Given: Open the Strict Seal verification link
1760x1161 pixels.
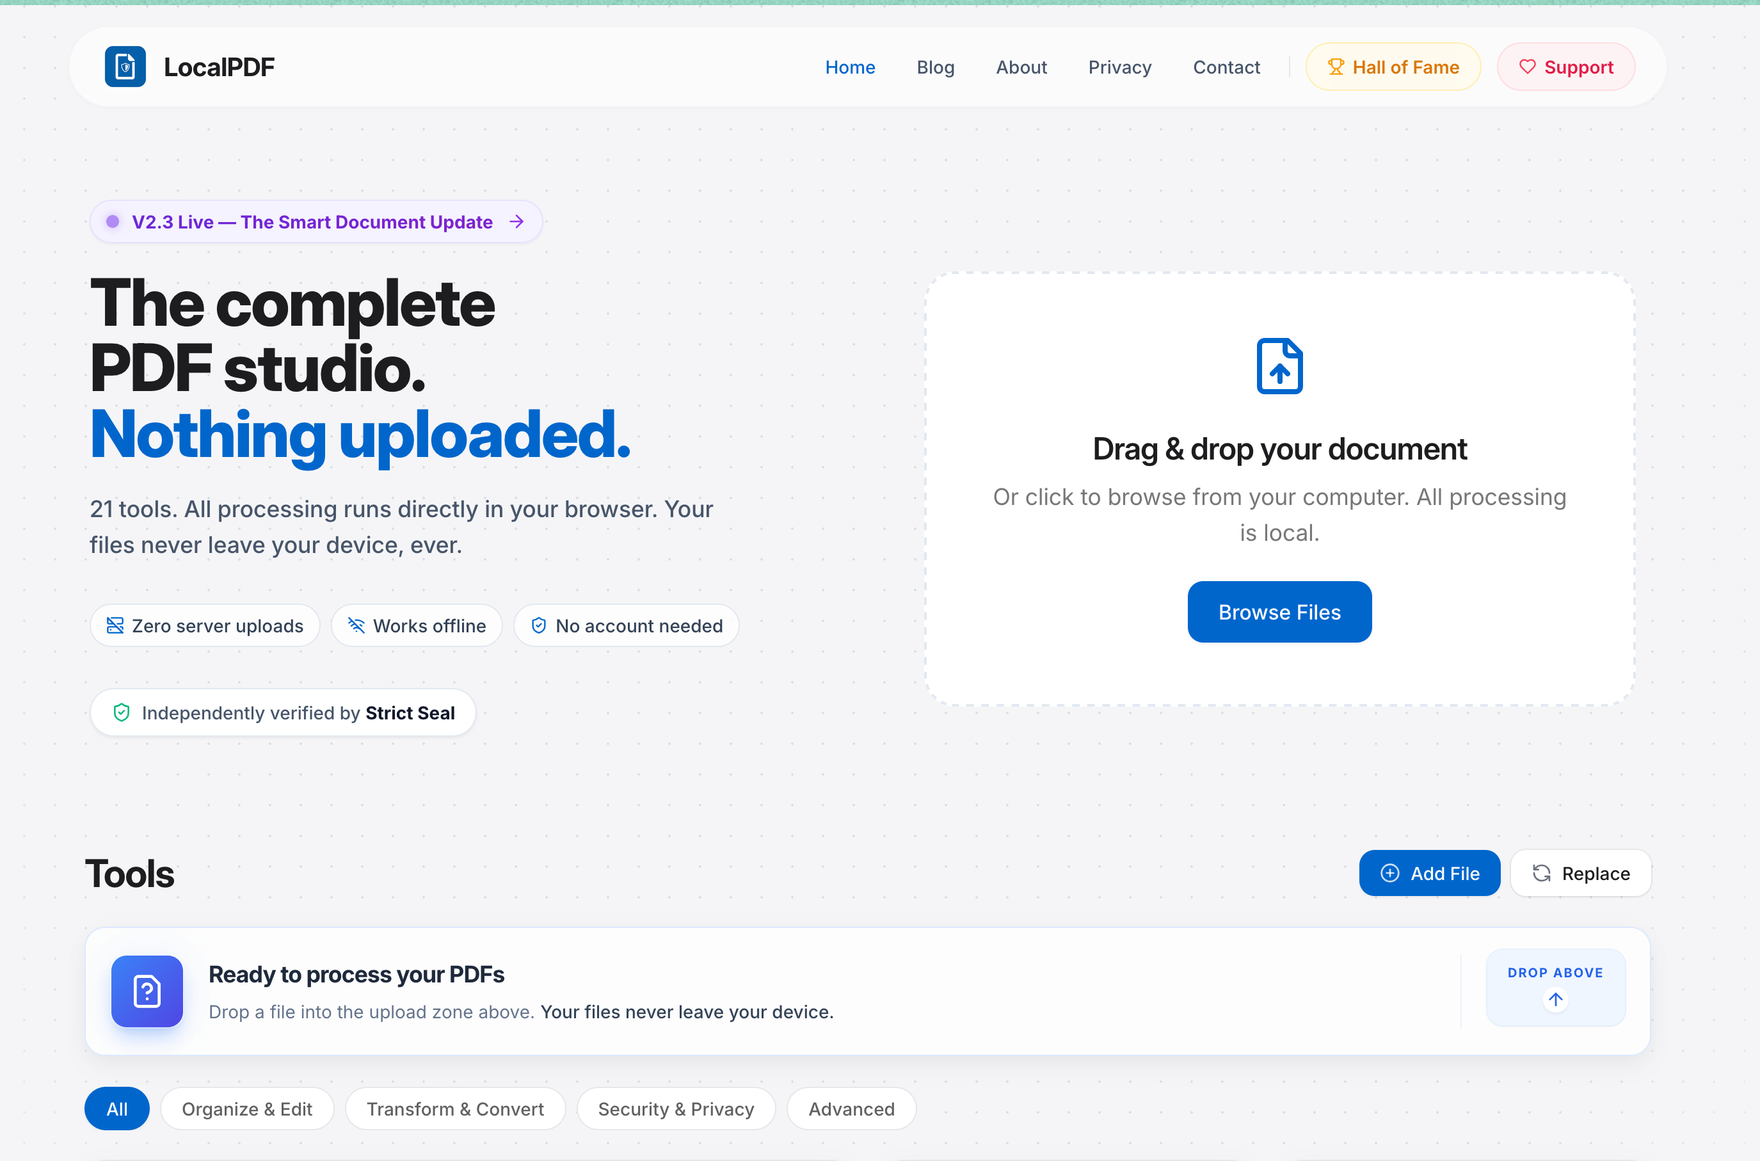Looking at the screenshot, I should 410,712.
